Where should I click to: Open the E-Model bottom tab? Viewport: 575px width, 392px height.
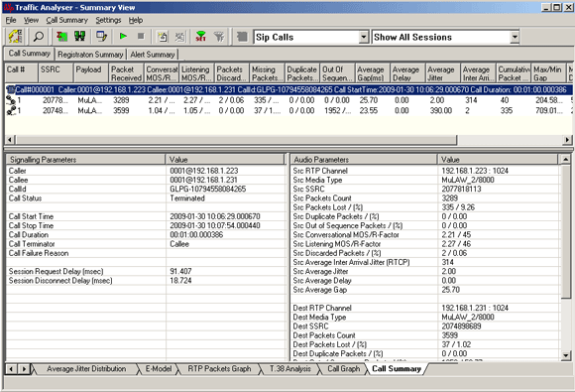159,369
